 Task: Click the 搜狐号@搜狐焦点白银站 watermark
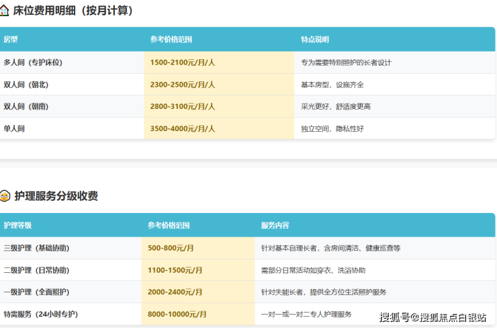pyautogui.click(x=433, y=317)
